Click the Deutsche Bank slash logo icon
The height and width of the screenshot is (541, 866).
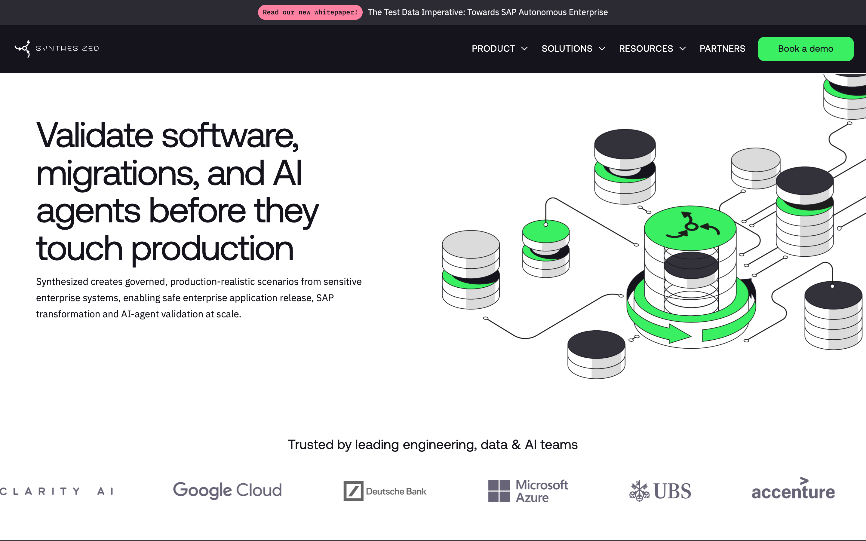pos(353,491)
